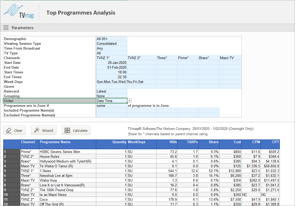Click the Cost column header
Image resolution: width=295 pixels, height=206 pixels.
click(231, 144)
